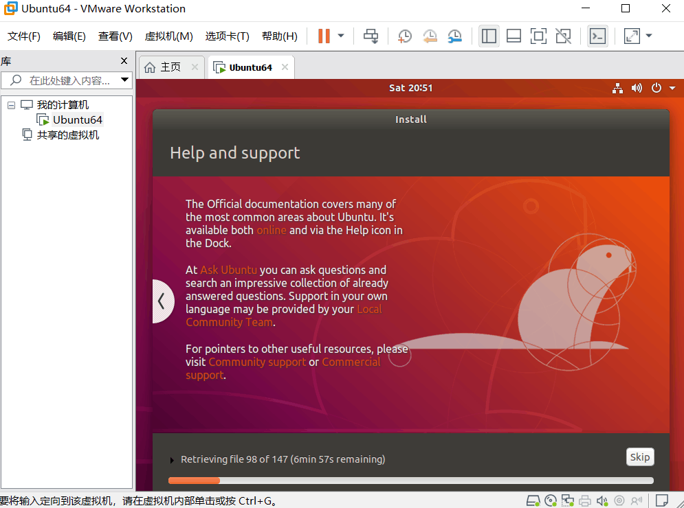684x508 pixels.
Task: Open the Ubuntu network status icon
Action: 617,88
